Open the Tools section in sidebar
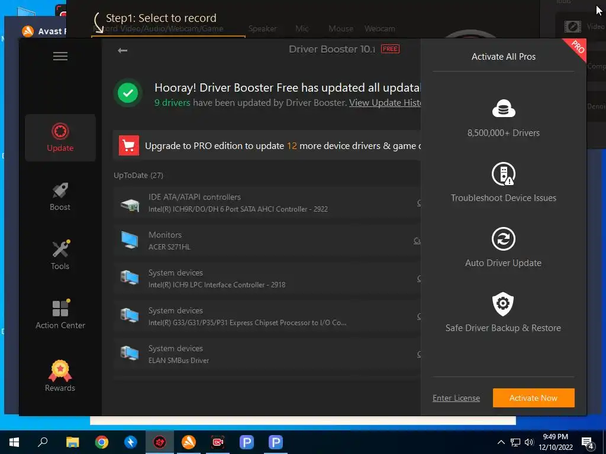606x454 pixels. [x=60, y=255]
